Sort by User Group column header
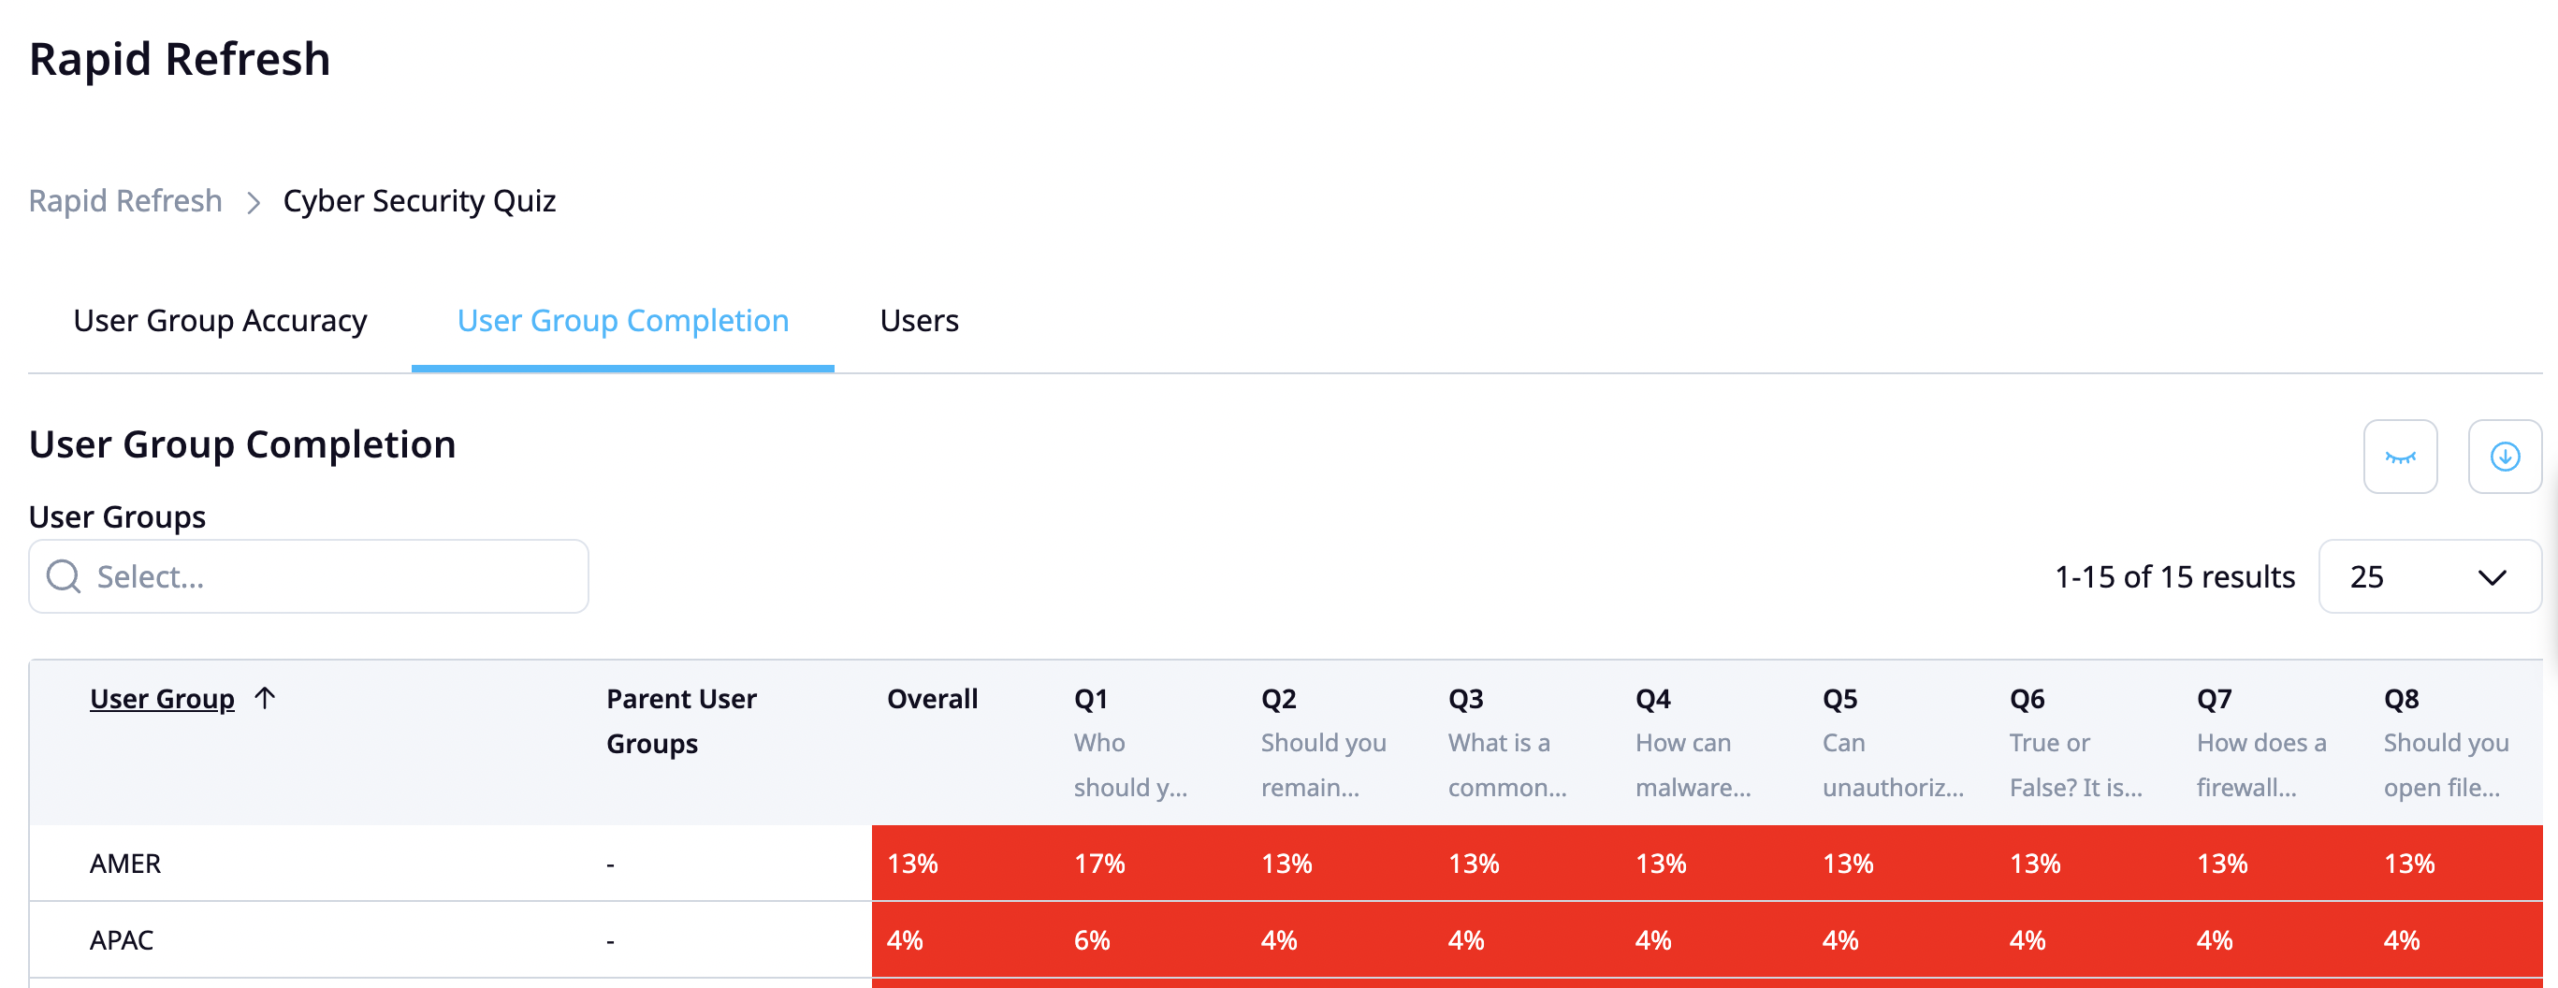2558x988 pixels. pyautogui.click(x=162, y=699)
